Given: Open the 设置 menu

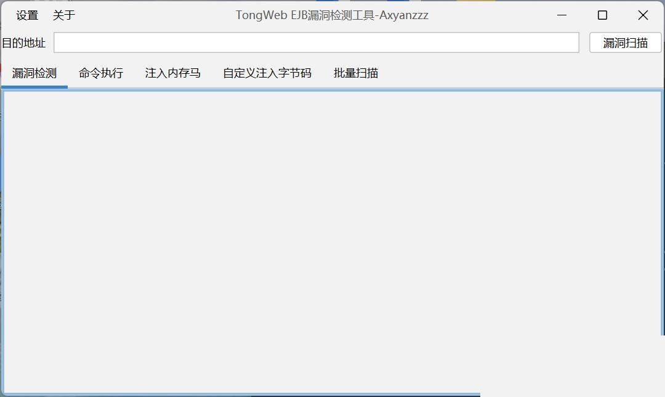Looking at the screenshot, I should point(27,15).
